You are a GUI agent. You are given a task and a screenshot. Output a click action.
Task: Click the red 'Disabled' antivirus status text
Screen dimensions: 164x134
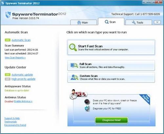(9, 101)
